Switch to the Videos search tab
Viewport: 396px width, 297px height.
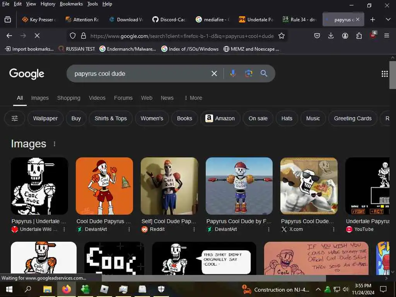click(x=97, y=98)
